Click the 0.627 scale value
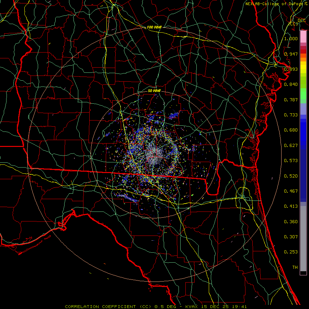309x309 pixels. 291,146
